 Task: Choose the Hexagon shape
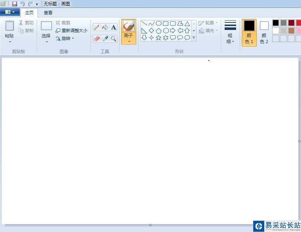point(166,31)
